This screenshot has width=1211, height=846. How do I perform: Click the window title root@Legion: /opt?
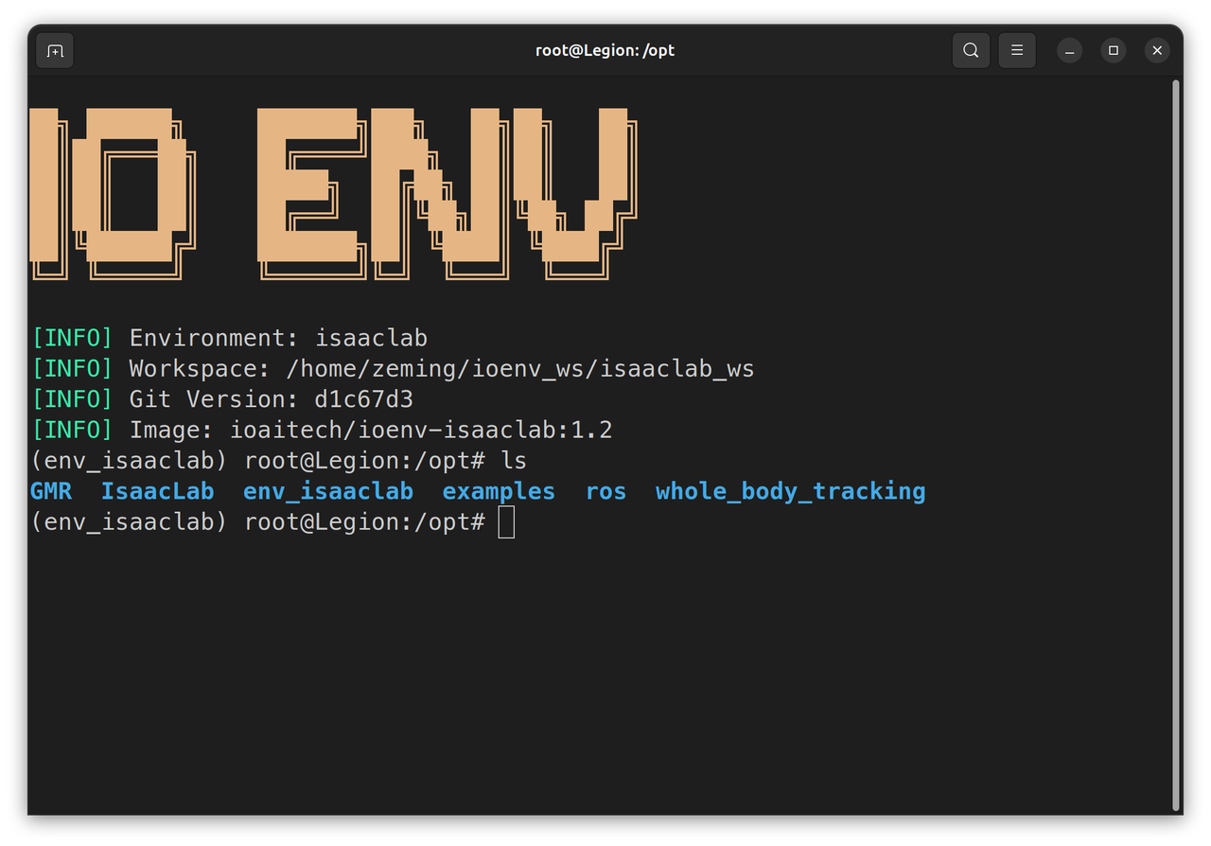click(x=605, y=50)
